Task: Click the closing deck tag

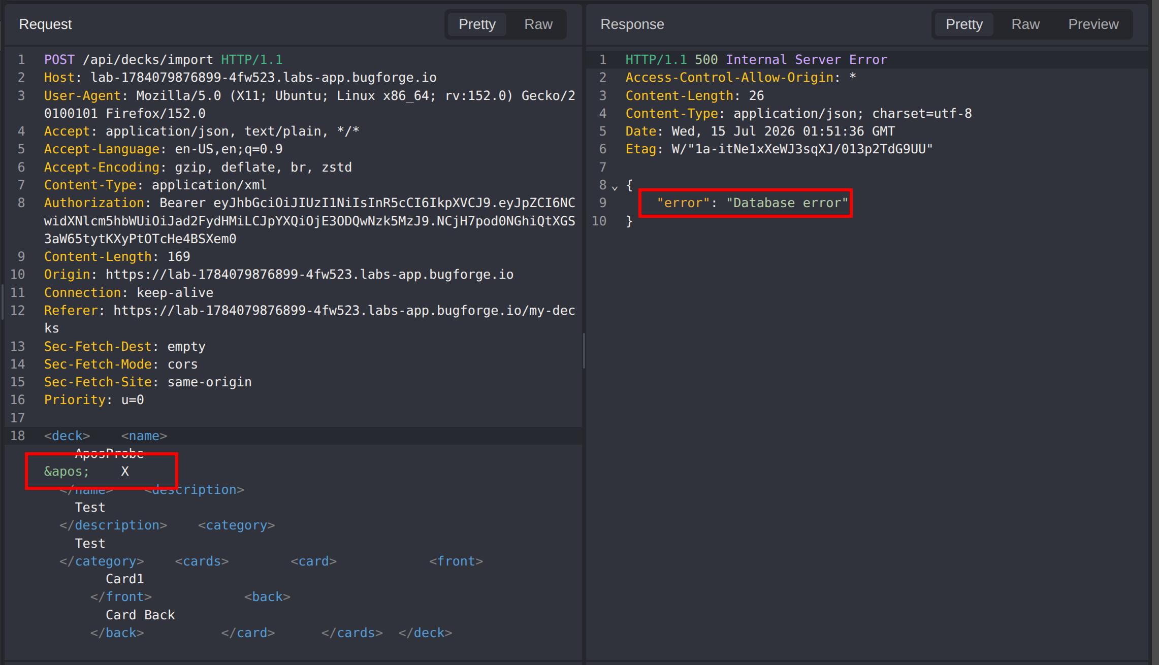Action: 425,633
